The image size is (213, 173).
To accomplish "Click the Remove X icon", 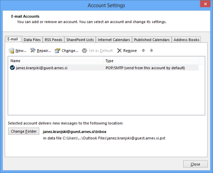I will point(119,50).
